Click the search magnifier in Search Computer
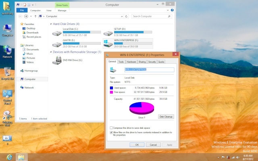 [169, 16]
